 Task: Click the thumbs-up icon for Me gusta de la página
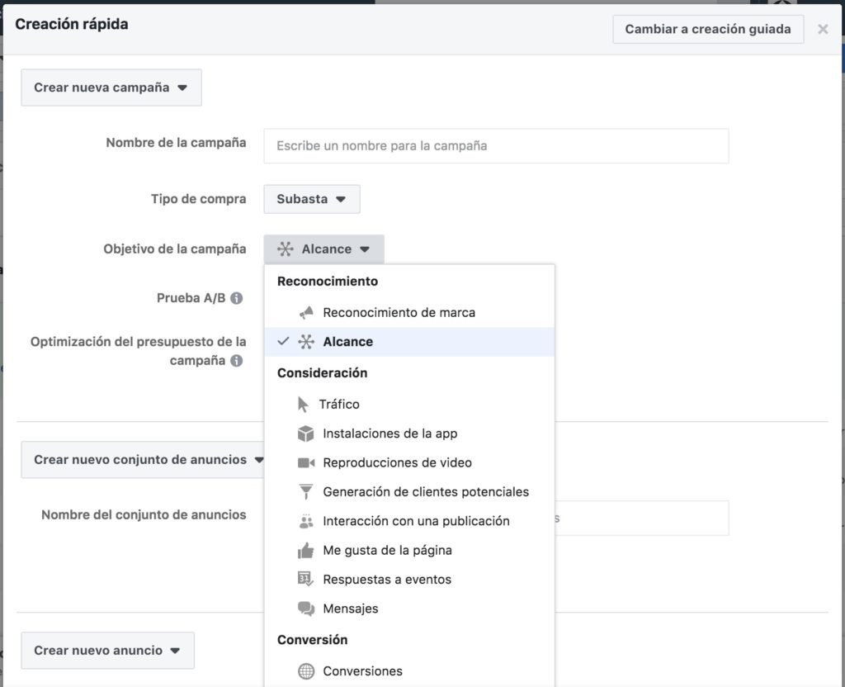(306, 550)
